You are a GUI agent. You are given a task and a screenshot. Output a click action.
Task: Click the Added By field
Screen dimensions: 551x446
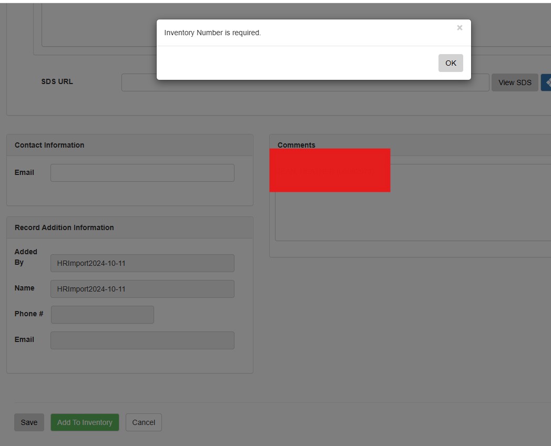(x=142, y=263)
